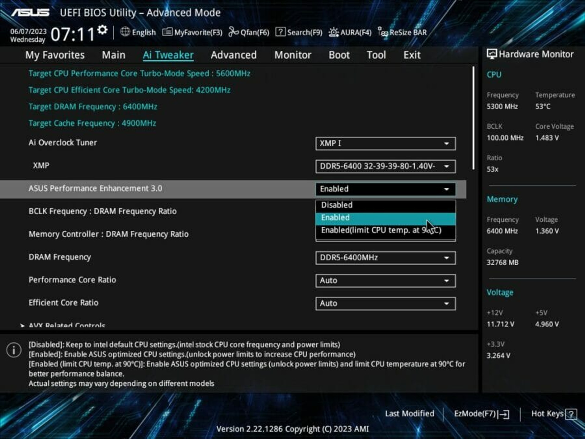Screen dimensions: 585x439
Task: Click the 07:11 clock display
Action: coord(73,34)
